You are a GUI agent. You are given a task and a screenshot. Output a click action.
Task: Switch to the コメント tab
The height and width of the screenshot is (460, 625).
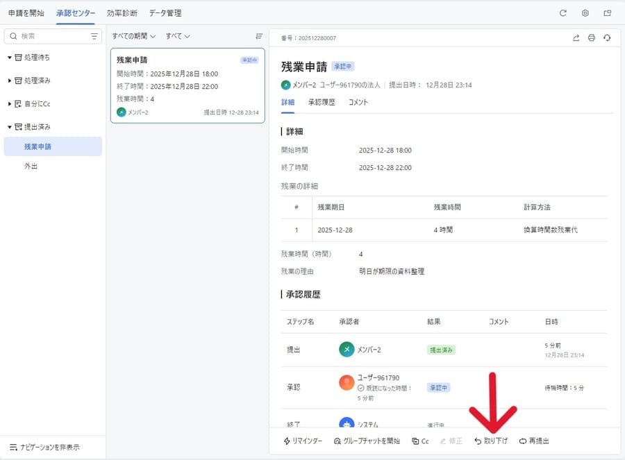pos(358,102)
